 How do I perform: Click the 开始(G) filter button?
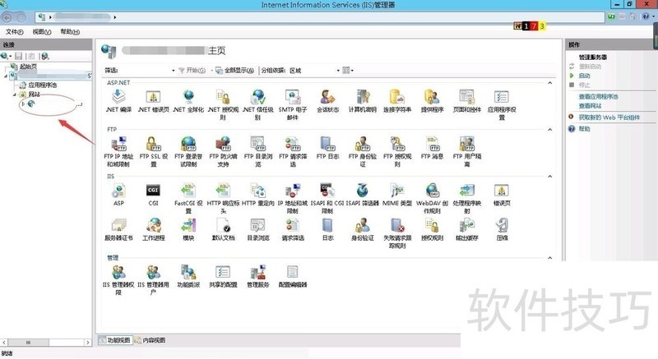coord(192,71)
